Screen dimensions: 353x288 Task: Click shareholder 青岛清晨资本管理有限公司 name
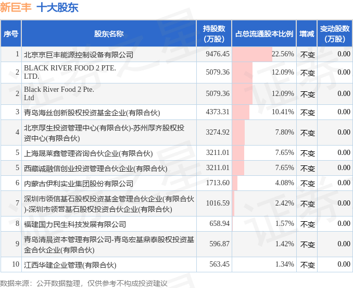pos(109,245)
